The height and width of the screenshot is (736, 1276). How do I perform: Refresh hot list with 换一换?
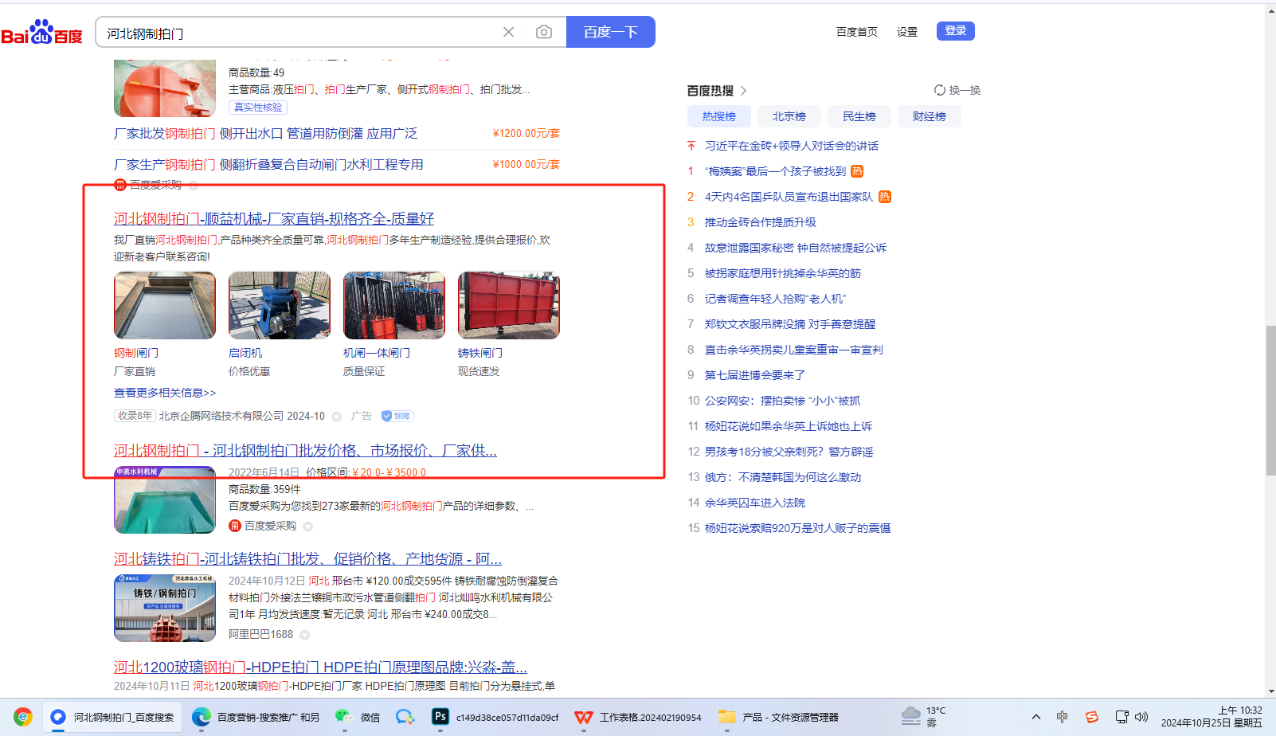(957, 90)
